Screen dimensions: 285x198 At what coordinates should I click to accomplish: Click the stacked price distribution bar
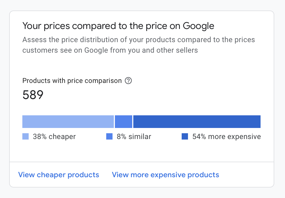click(141, 122)
